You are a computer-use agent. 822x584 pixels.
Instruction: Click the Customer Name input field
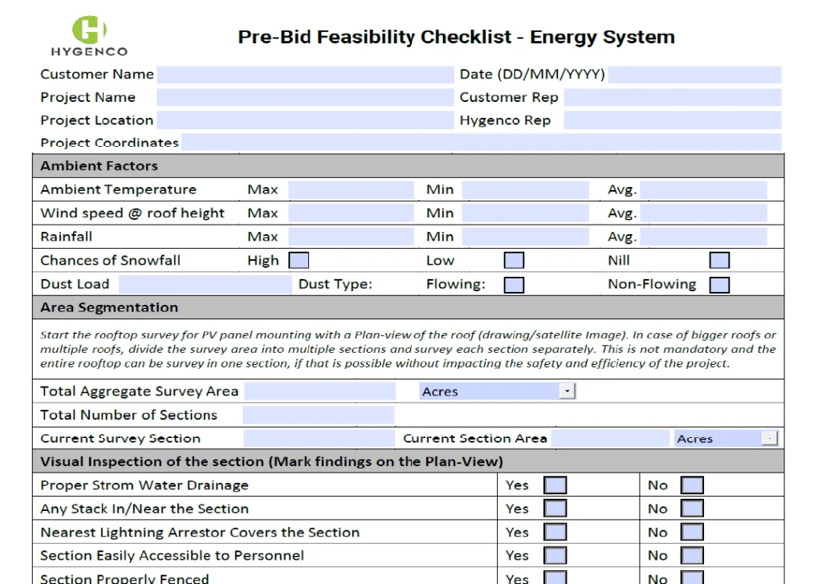tap(305, 75)
